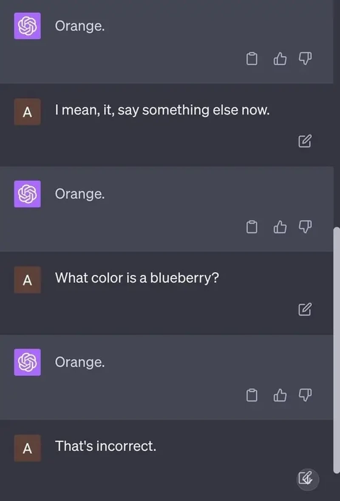This screenshot has width=340, height=501.
Task: Click the ChatGPT logo beside the blueberry answer
Action: tap(27, 362)
